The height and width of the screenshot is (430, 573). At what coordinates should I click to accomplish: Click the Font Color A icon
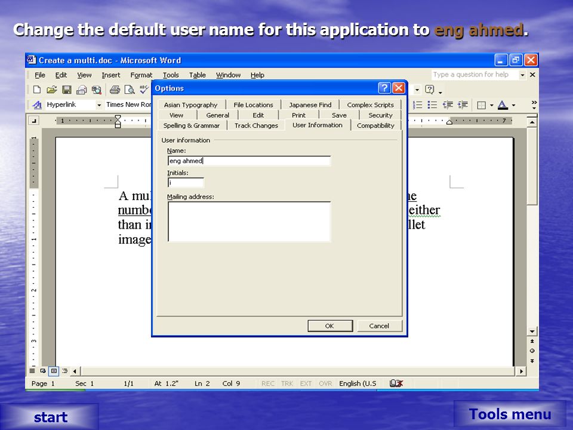click(x=503, y=105)
